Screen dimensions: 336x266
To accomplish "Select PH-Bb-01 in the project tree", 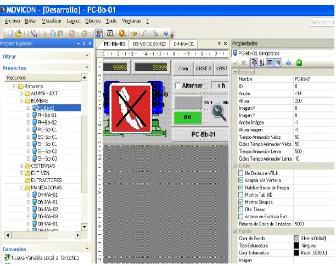I will (x=47, y=115).
